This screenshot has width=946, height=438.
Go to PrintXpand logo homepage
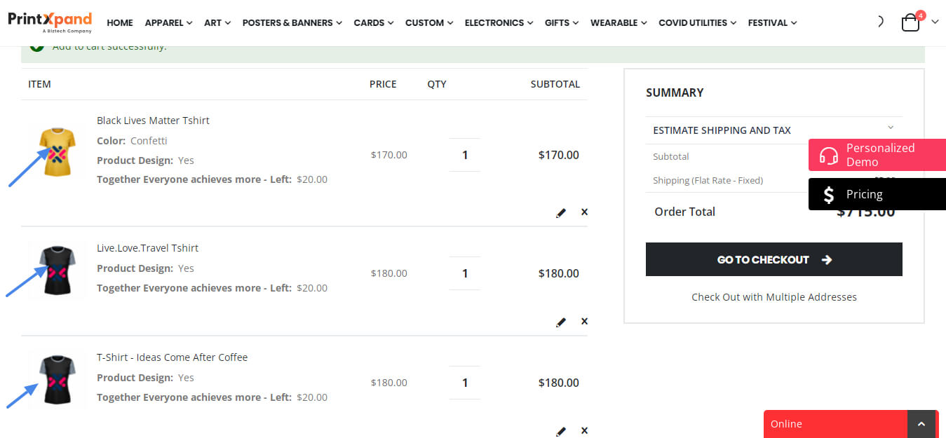click(50, 22)
